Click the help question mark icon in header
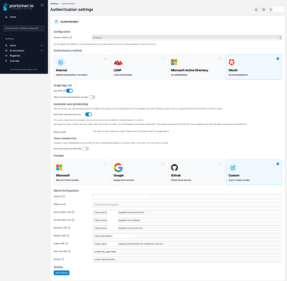This screenshot has width=287, height=281. tap(263, 10)
